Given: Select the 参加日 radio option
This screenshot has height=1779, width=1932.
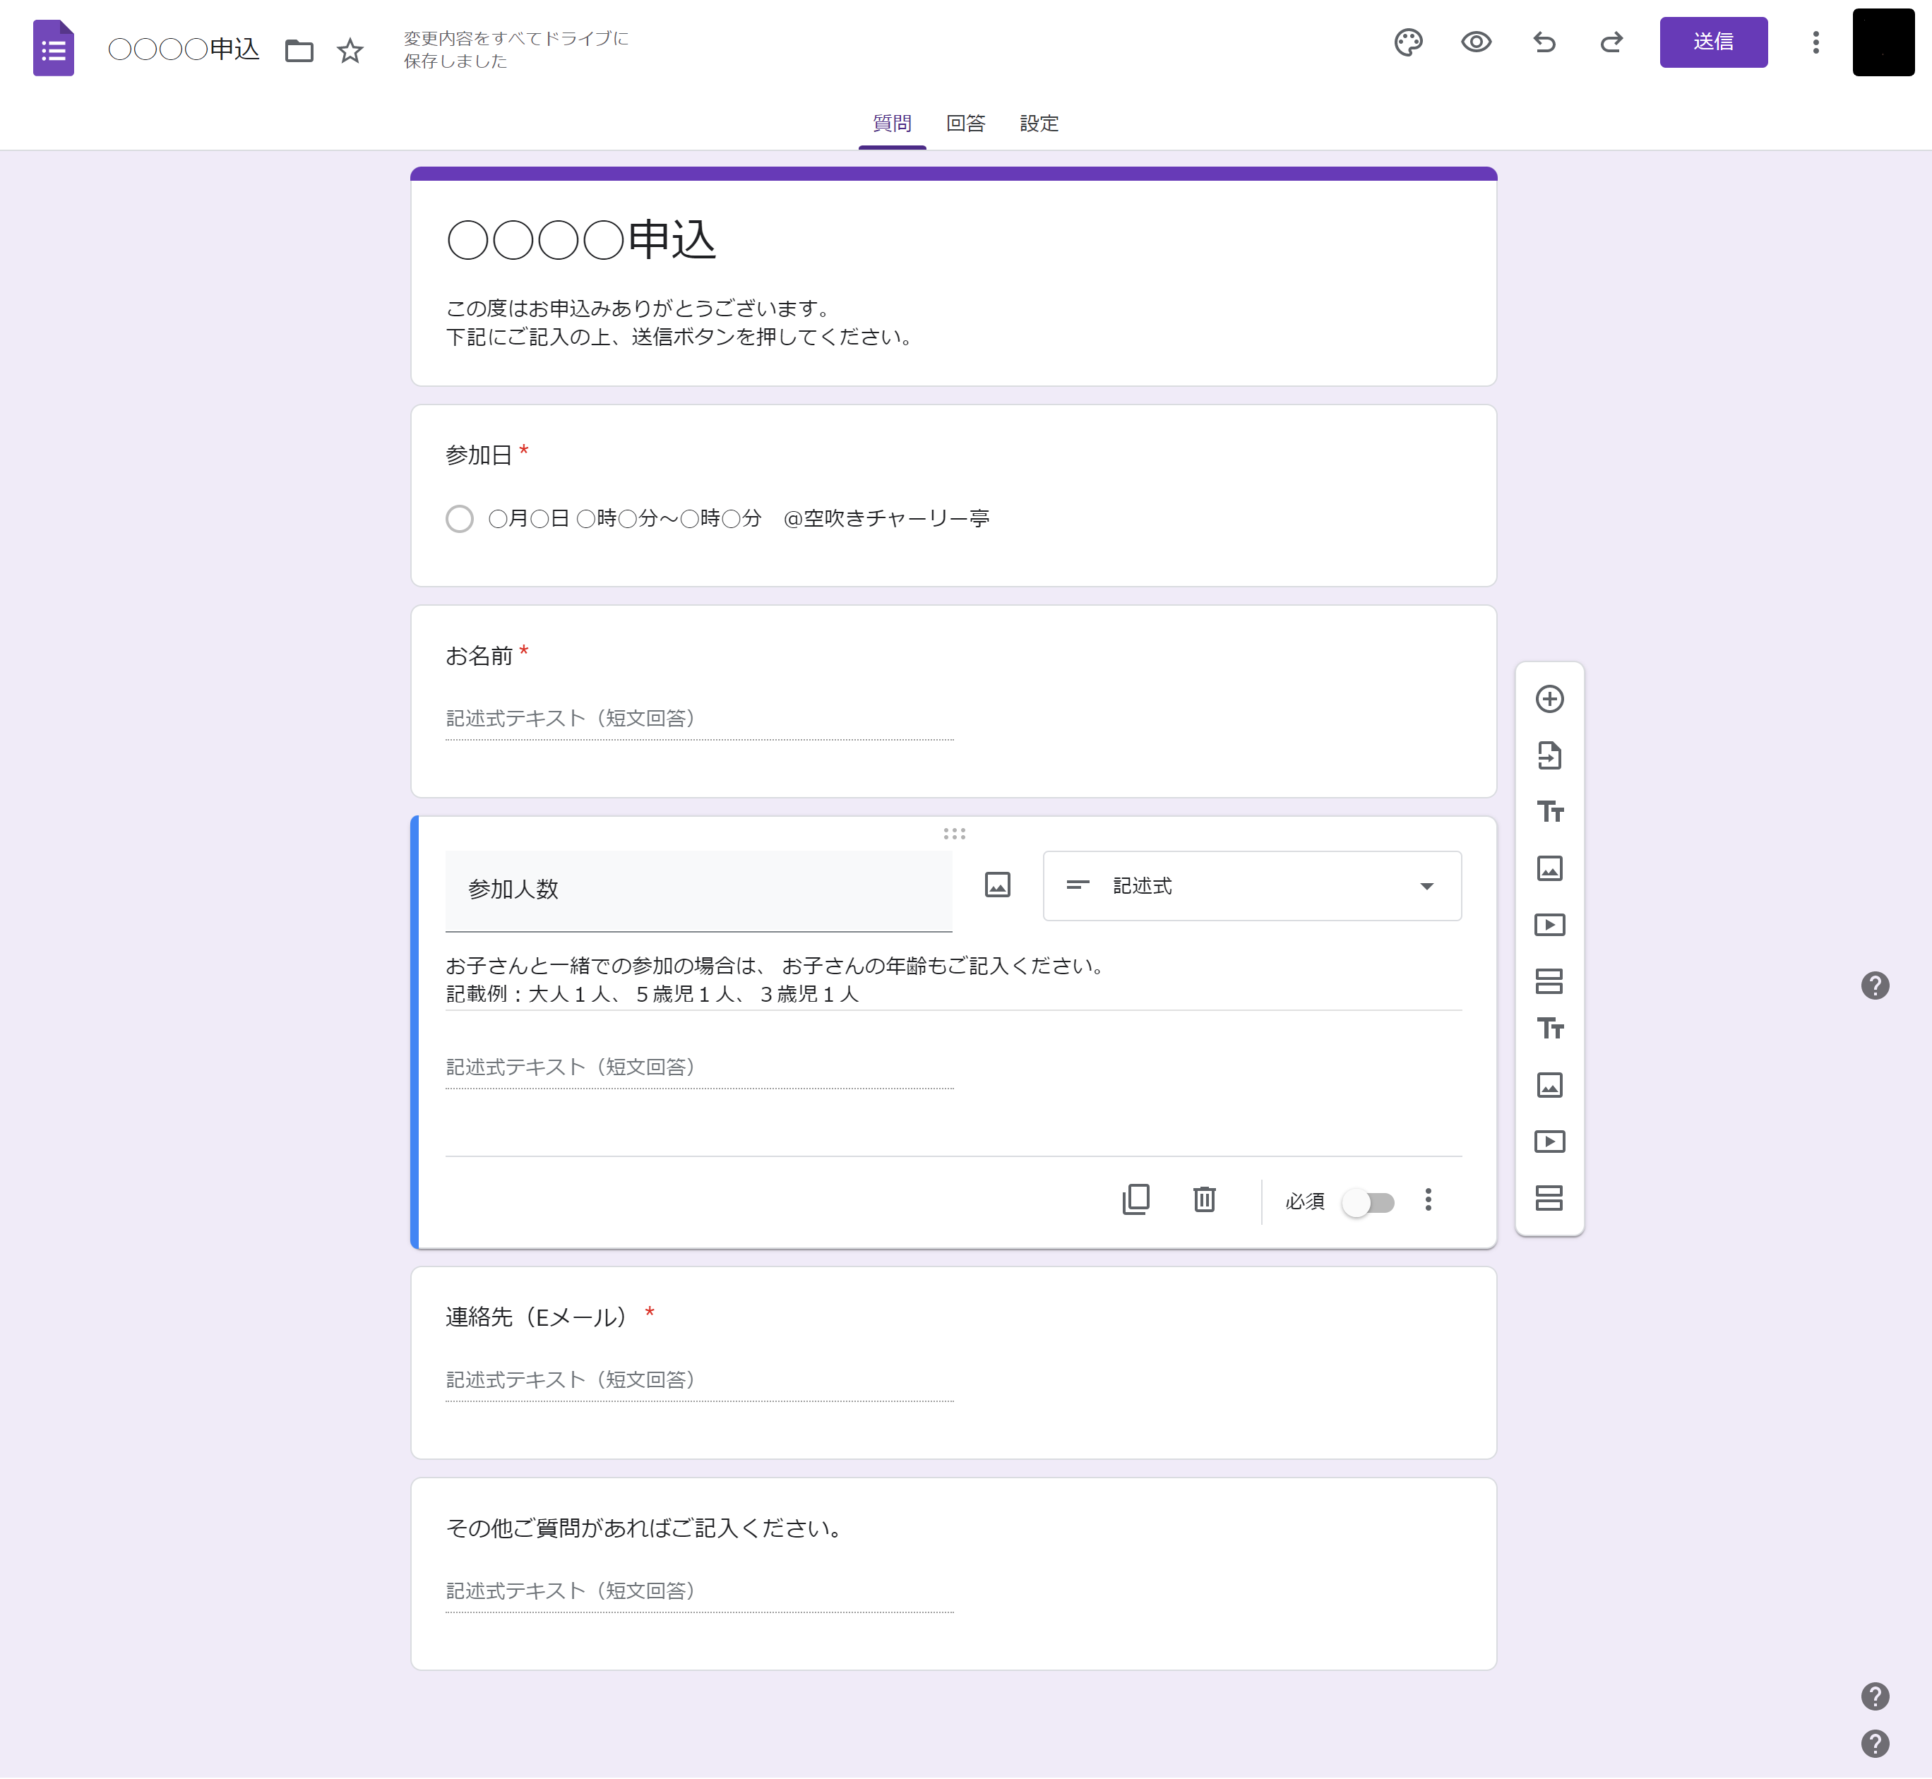Looking at the screenshot, I should 460,519.
